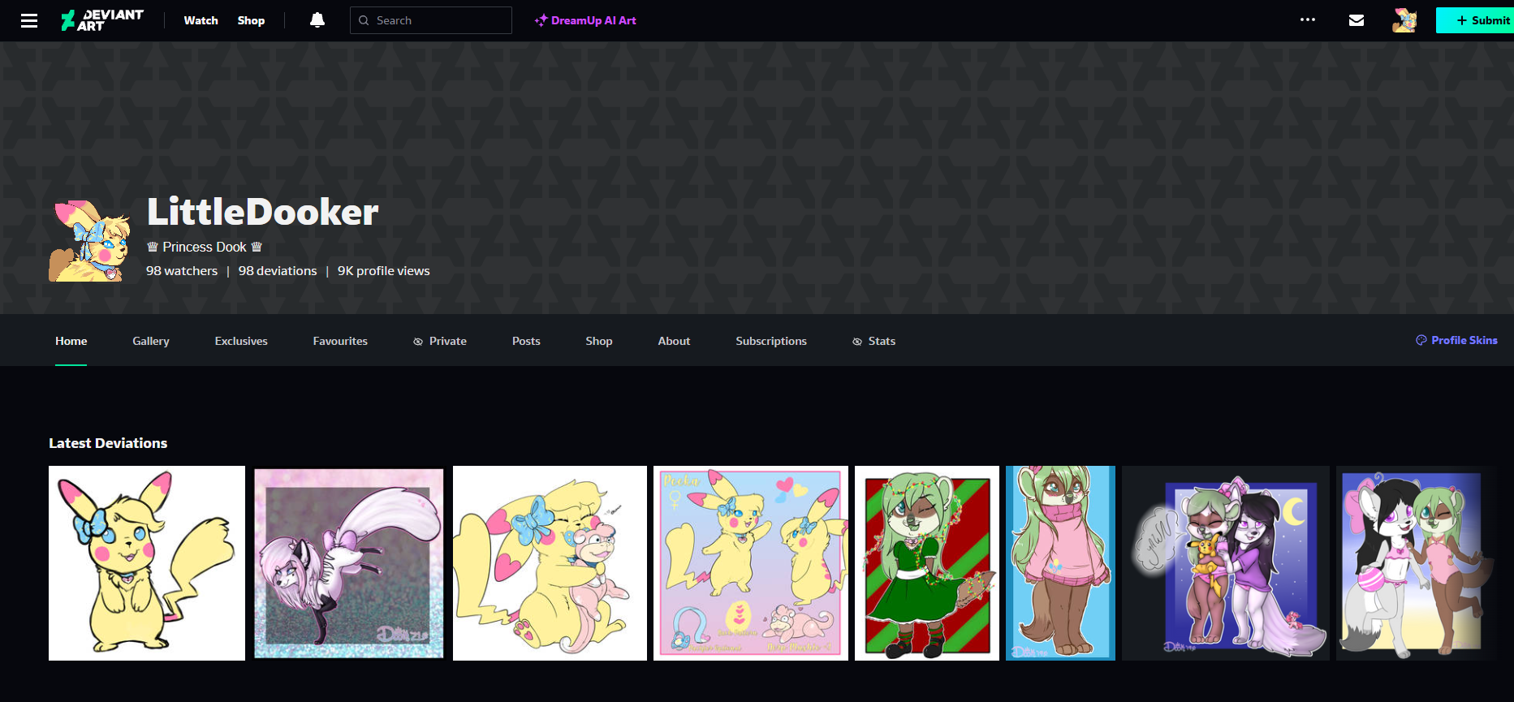Open the notifications bell

click(x=317, y=20)
